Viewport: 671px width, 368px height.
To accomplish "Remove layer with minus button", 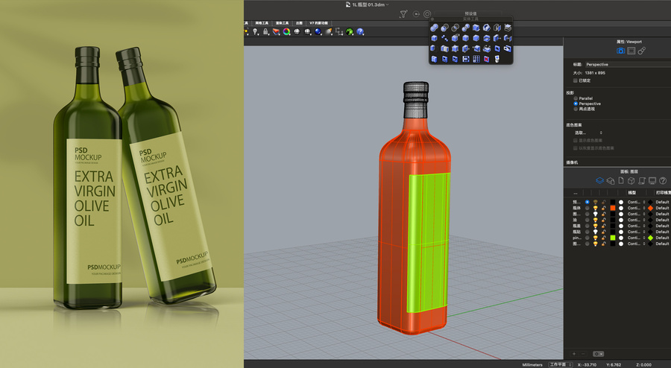I will [583, 354].
